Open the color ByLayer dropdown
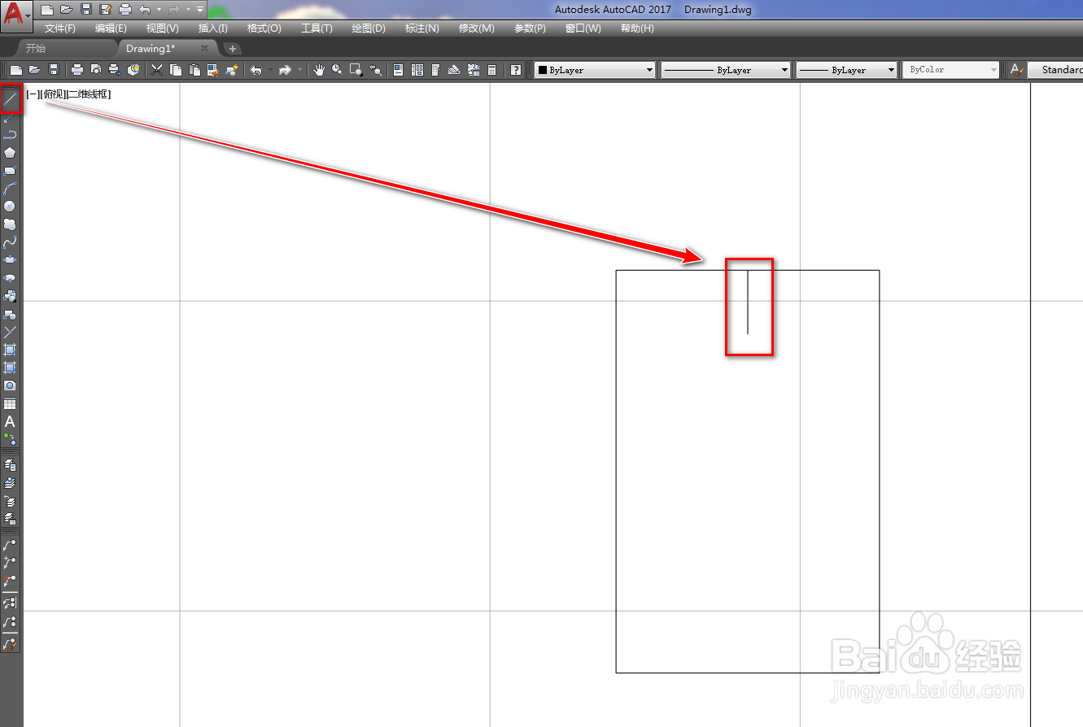This screenshot has width=1083, height=727. tap(595, 70)
